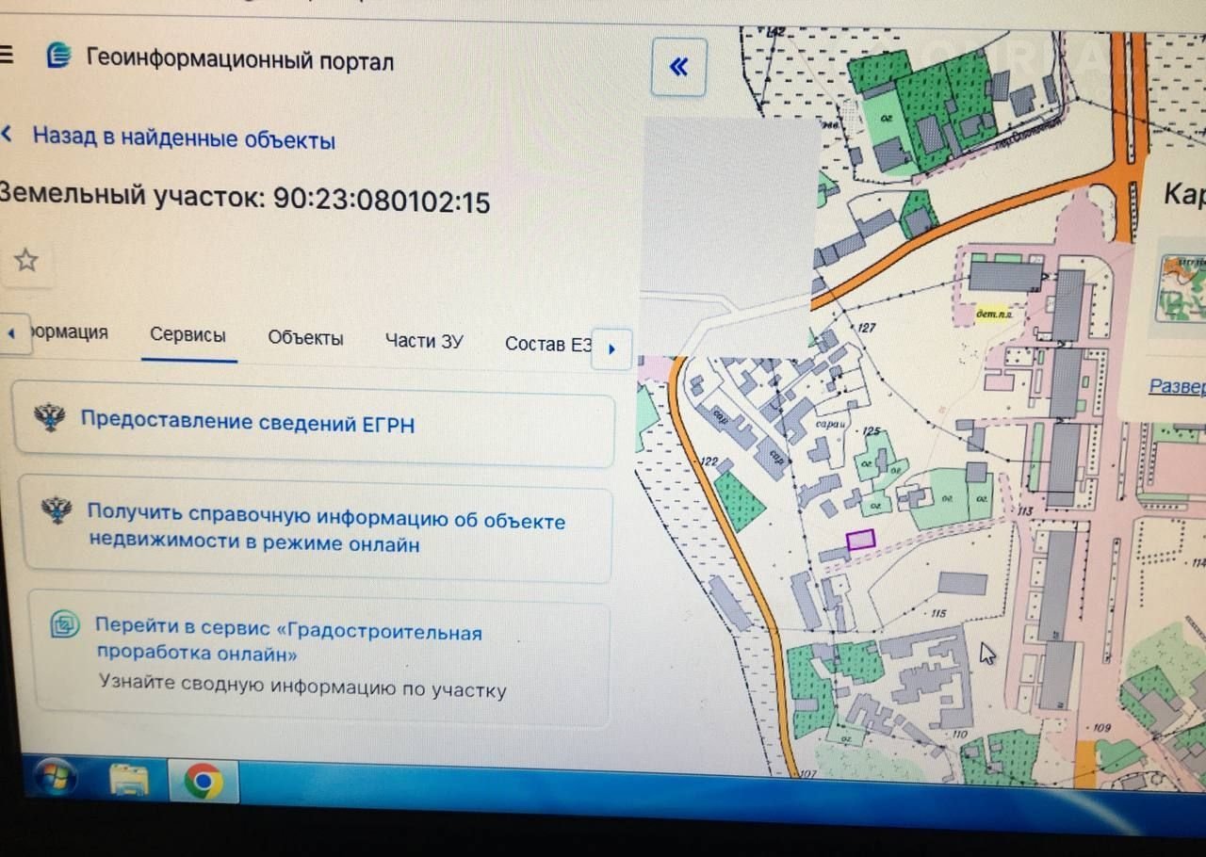Go back via Назад в найденные объекты
This screenshot has height=857, width=1206.
point(184,139)
